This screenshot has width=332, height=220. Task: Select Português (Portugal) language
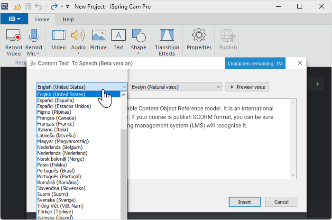click(x=78, y=176)
